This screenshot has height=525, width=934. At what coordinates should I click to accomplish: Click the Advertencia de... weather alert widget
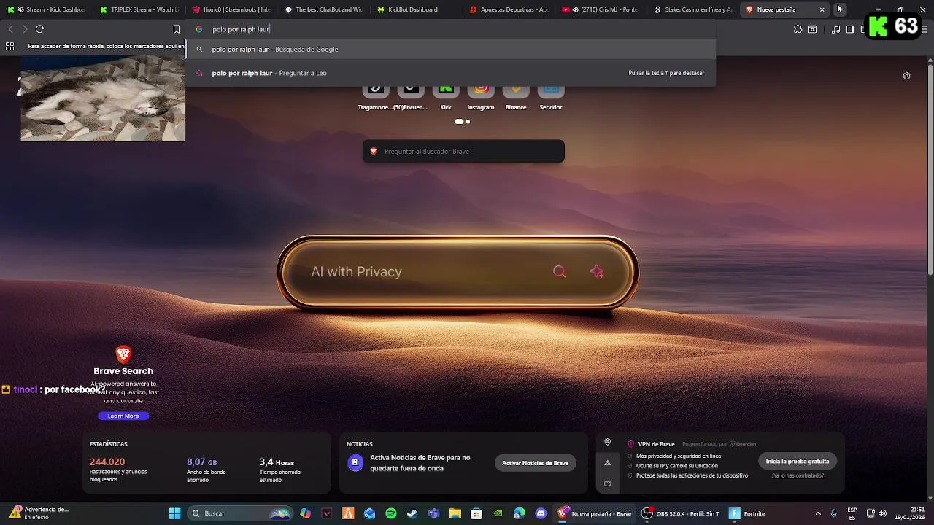[39, 513]
